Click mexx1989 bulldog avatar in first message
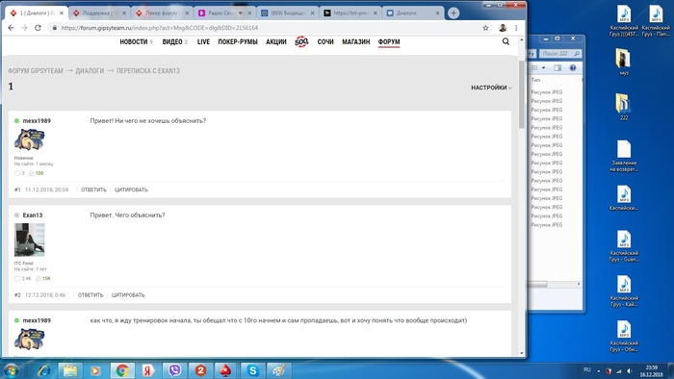This screenshot has width=674, height=379. 29,139
